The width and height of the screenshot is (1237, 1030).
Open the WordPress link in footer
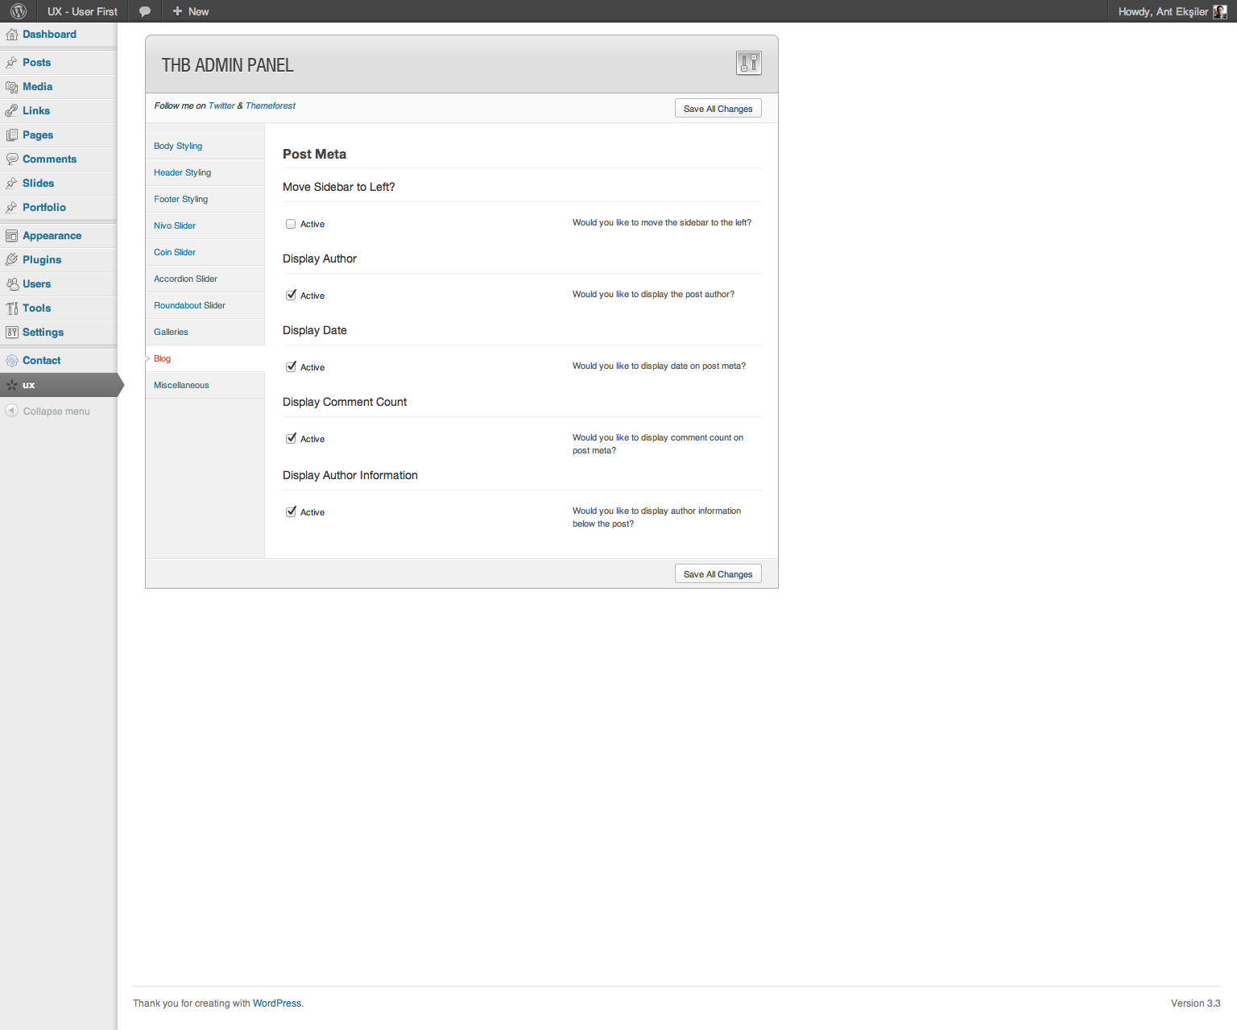click(277, 1003)
